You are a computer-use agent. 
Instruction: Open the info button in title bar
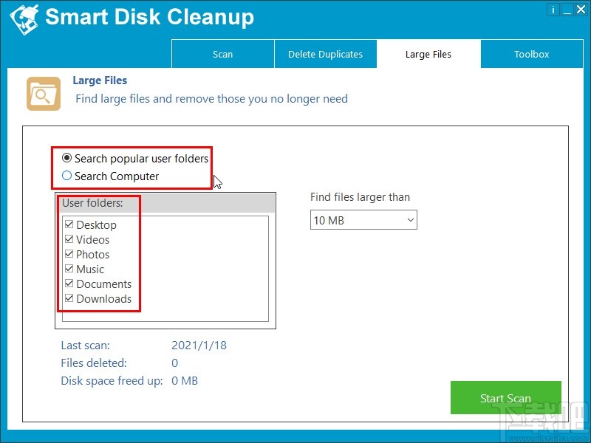pos(553,10)
